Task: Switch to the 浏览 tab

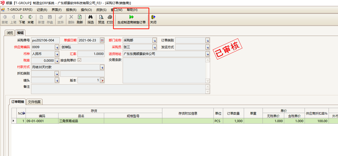Action: (x=10, y=33)
